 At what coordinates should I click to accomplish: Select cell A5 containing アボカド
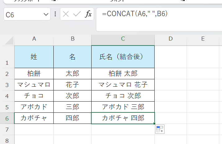pos(34,107)
